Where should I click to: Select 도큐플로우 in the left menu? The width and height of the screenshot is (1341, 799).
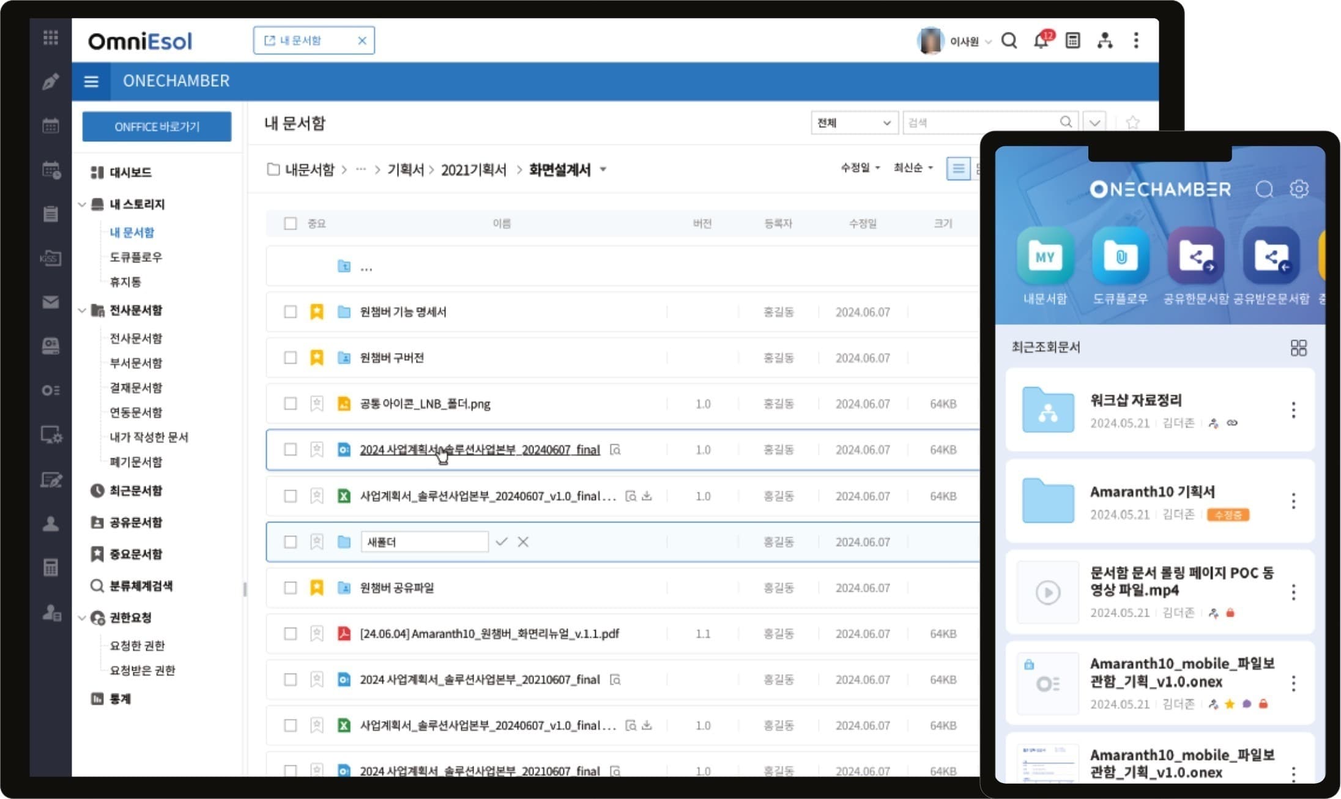(x=136, y=257)
